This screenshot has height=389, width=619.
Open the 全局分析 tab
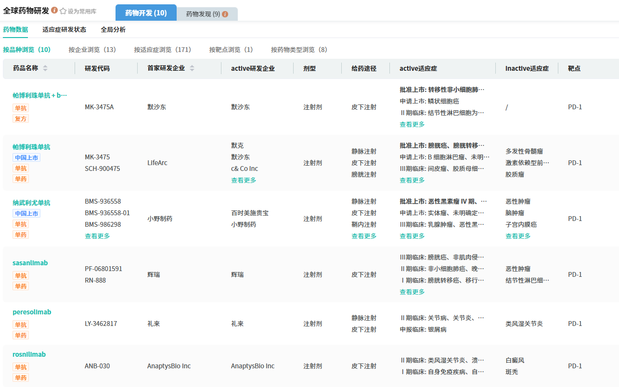coord(113,29)
